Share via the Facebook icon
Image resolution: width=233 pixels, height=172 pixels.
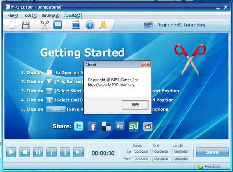(x=92, y=126)
